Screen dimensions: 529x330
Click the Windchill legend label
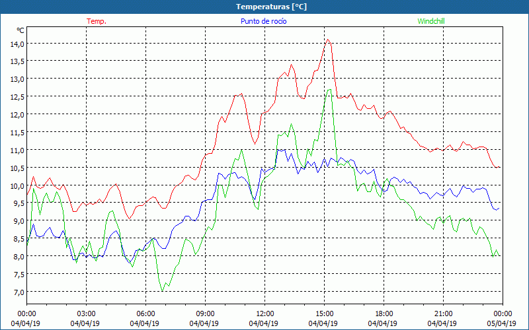(431, 21)
